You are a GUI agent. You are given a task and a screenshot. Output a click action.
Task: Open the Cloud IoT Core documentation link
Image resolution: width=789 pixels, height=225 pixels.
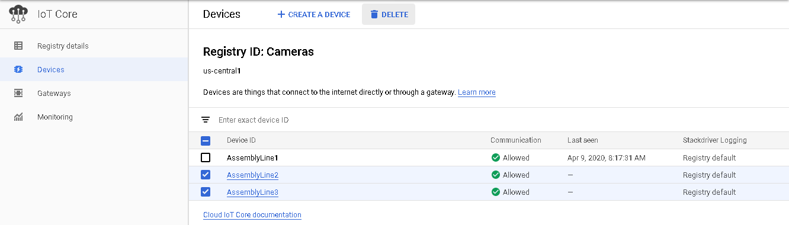[252, 215]
